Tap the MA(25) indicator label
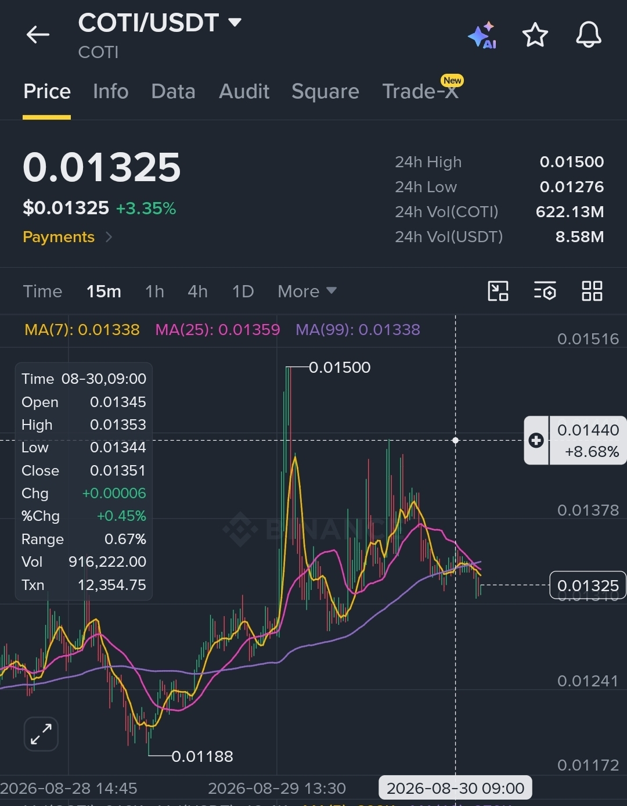 pyautogui.click(x=218, y=330)
